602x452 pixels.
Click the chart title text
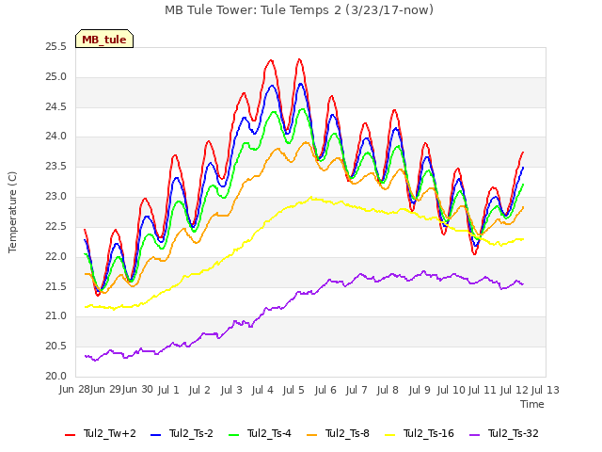pyautogui.click(x=299, y=10)
